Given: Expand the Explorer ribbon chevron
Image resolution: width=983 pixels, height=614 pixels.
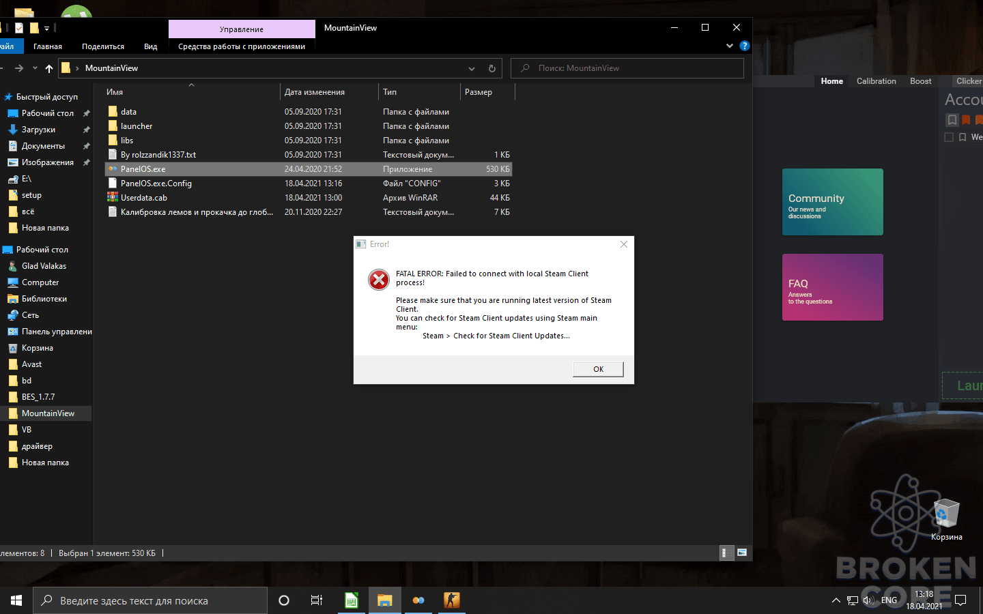Looking at the screenshot, I should [730, 46].
